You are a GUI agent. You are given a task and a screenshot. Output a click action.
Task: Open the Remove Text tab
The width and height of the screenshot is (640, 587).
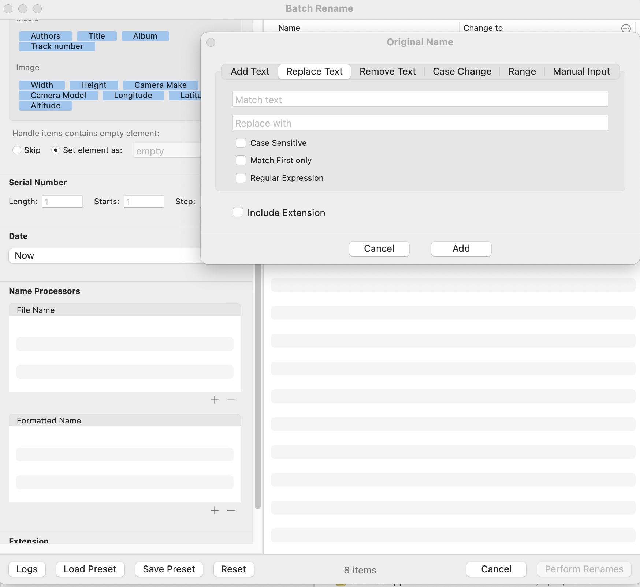388,71
